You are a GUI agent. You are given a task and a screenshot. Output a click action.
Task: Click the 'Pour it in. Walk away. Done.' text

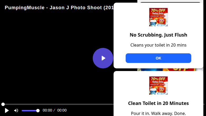[x=158, y=113]
